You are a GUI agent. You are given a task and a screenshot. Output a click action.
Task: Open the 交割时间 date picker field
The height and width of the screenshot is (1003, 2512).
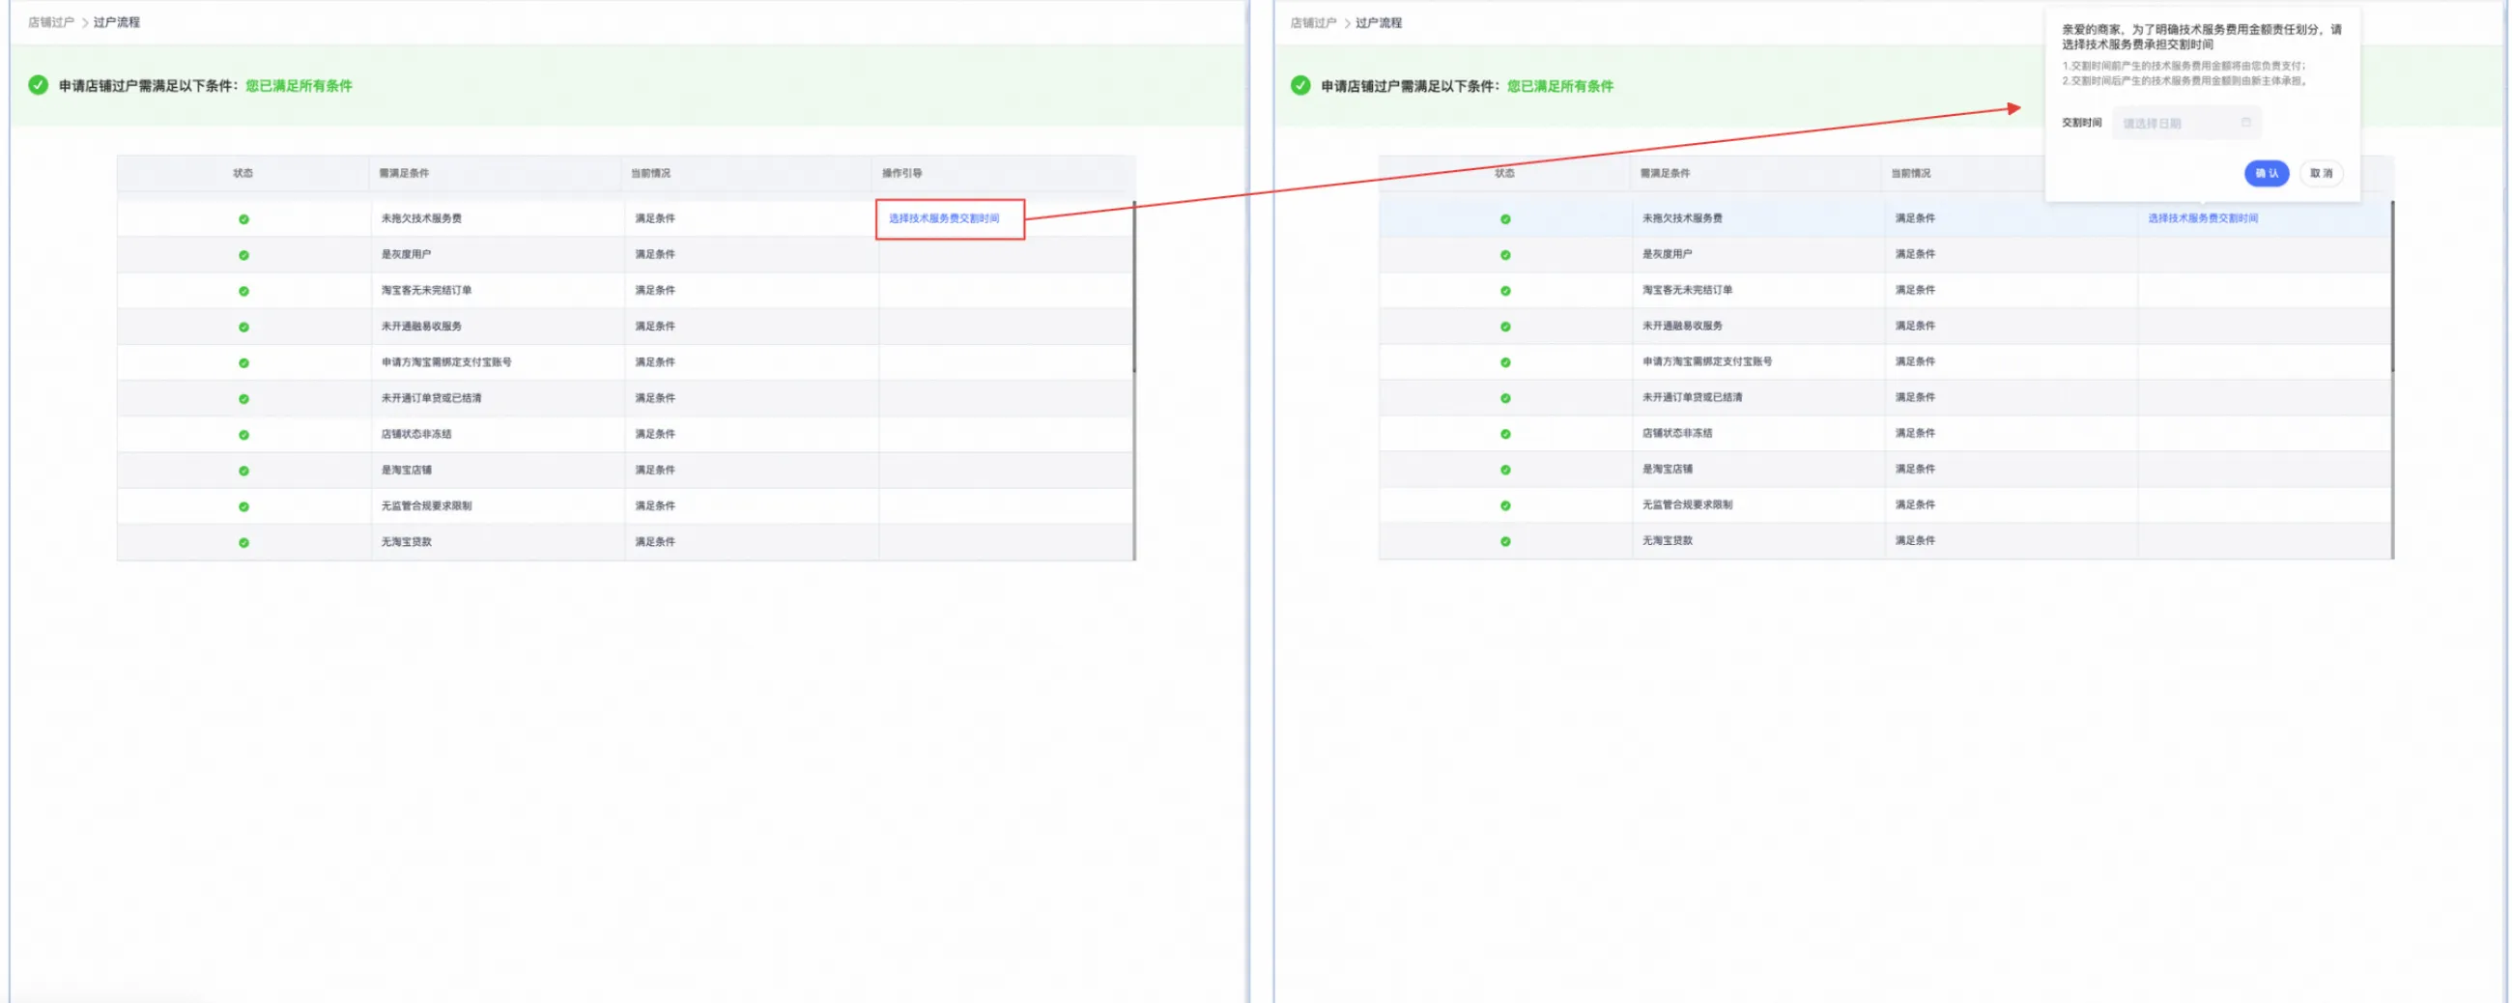coord(2185,123)
